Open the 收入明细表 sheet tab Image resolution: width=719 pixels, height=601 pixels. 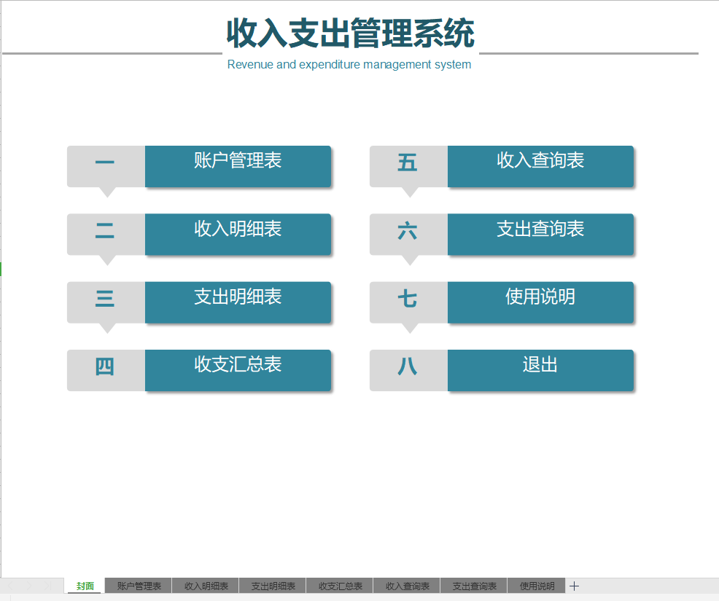205,585
